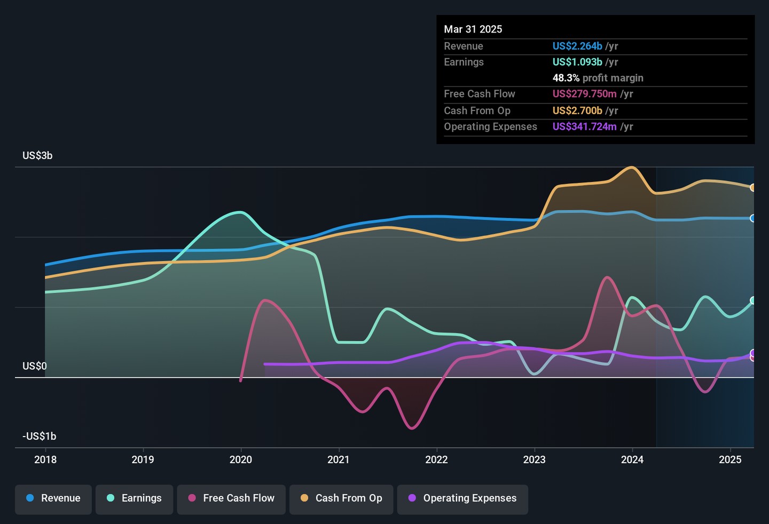This screenshot has height=524, width=769.
Task: Click the Mar 31 2025 tooltip date
Action: tap(473, 29)
